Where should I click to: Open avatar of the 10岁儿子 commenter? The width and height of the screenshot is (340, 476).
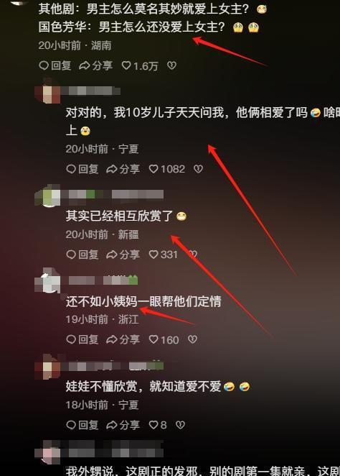click(49, 91)
